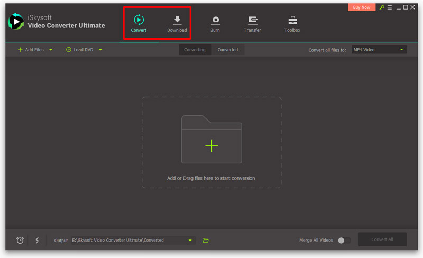Switch to the Burn module
Image resolution: width=423 pixels, height=258 pixels.
point(215,21)
